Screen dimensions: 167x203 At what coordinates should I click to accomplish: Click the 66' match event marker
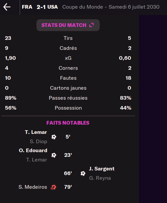coord(68,173)
